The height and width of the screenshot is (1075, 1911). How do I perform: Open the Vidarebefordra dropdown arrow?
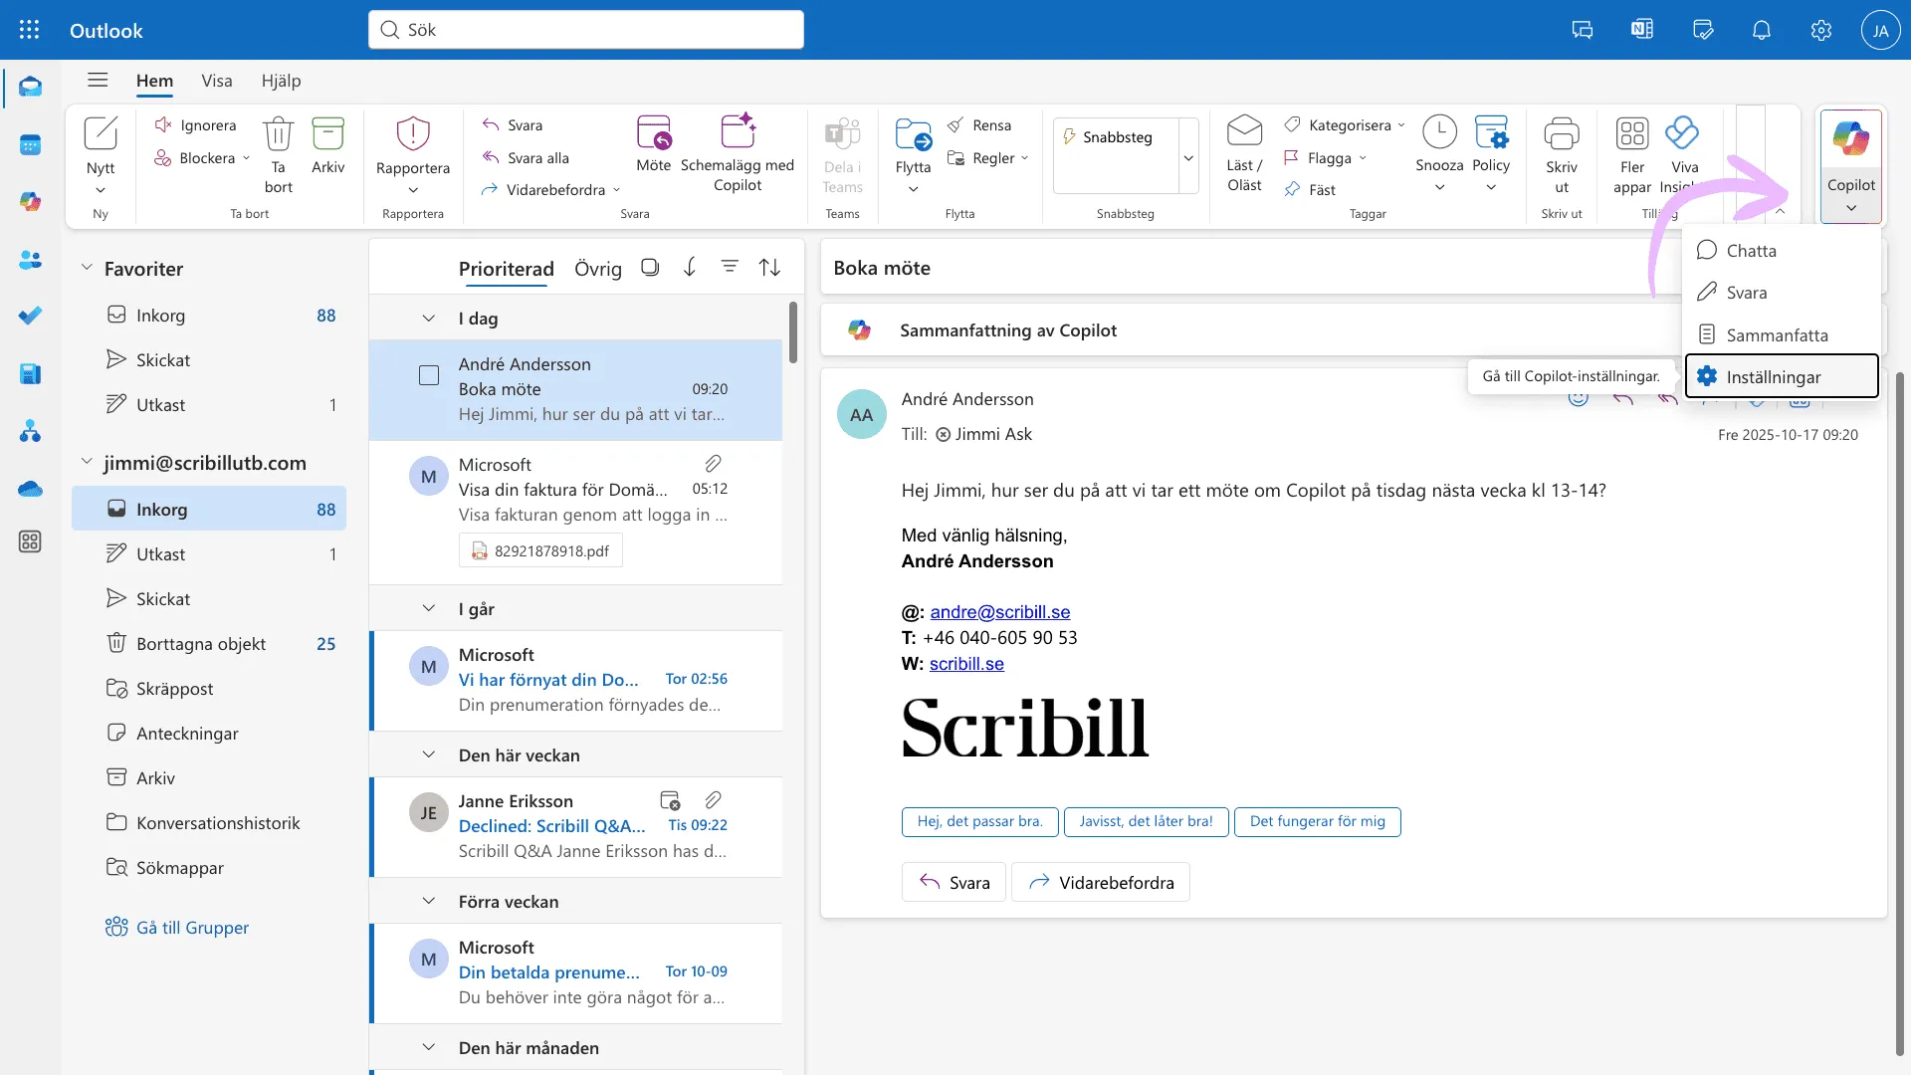click(616, 190)
